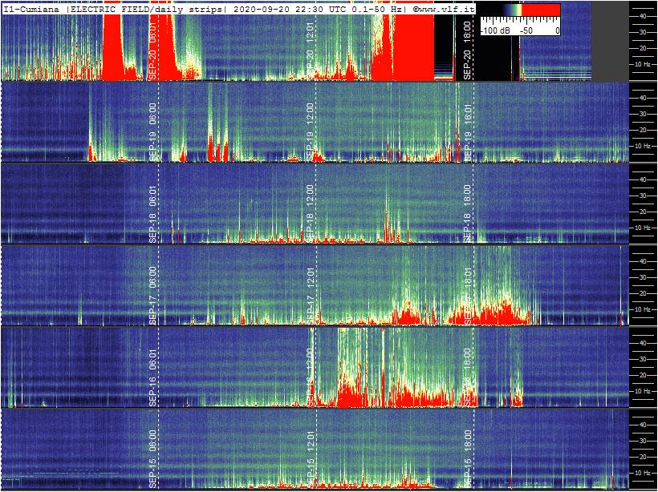Viewport: 658px width, 492px height.
Task: Pick the 40 axis label on SEP-15 strip
Action: click(x=642, y=425)
